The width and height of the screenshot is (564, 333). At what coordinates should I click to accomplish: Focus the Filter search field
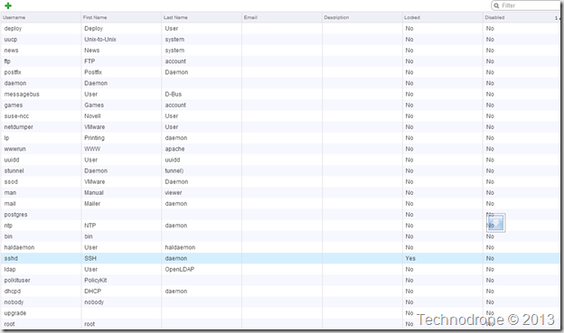click(x=526, y=5)
